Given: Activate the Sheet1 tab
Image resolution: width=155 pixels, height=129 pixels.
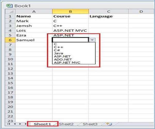Looking at the screenshot, I should click(x=42, y=124).
